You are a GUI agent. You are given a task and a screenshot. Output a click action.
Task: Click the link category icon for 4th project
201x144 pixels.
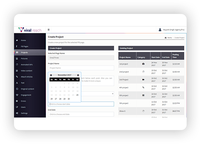(143, 88)
